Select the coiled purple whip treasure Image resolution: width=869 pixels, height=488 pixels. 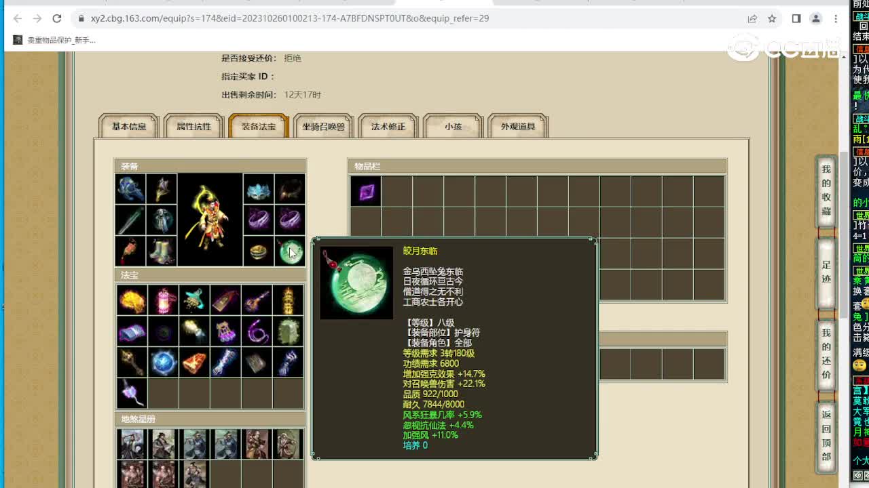[x=257, y=331]
